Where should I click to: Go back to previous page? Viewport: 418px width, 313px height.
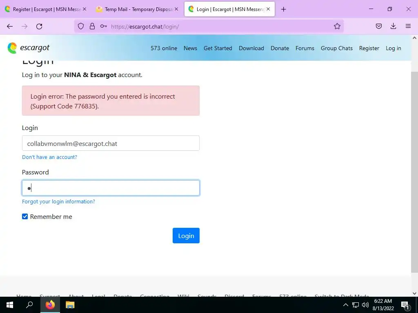pyautogui.click(x=10, y=26)
